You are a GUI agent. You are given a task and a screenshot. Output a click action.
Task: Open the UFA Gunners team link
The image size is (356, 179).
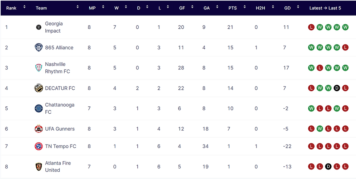tap(60, 129)
